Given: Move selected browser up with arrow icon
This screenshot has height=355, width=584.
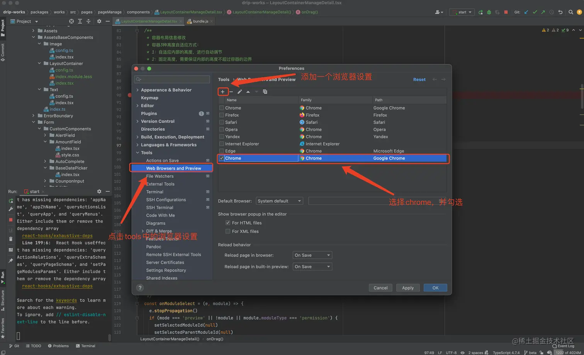Looking at the screenshot, I should tap(248, 92).
